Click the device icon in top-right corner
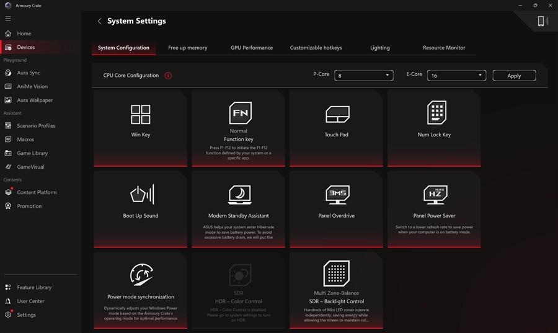Viewport: 558px width, 333px height. pos(541,22)
